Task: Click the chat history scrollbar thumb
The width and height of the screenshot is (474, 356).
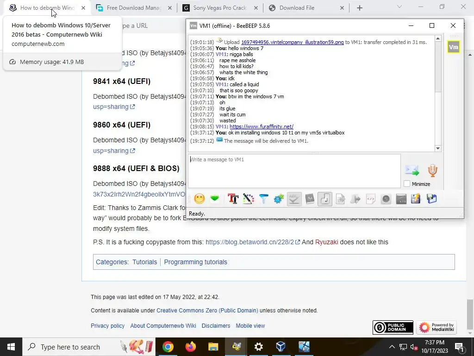Action: click(438, 67)
